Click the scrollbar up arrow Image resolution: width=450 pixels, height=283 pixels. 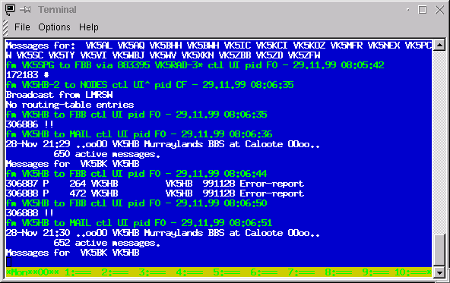[439, 45]
